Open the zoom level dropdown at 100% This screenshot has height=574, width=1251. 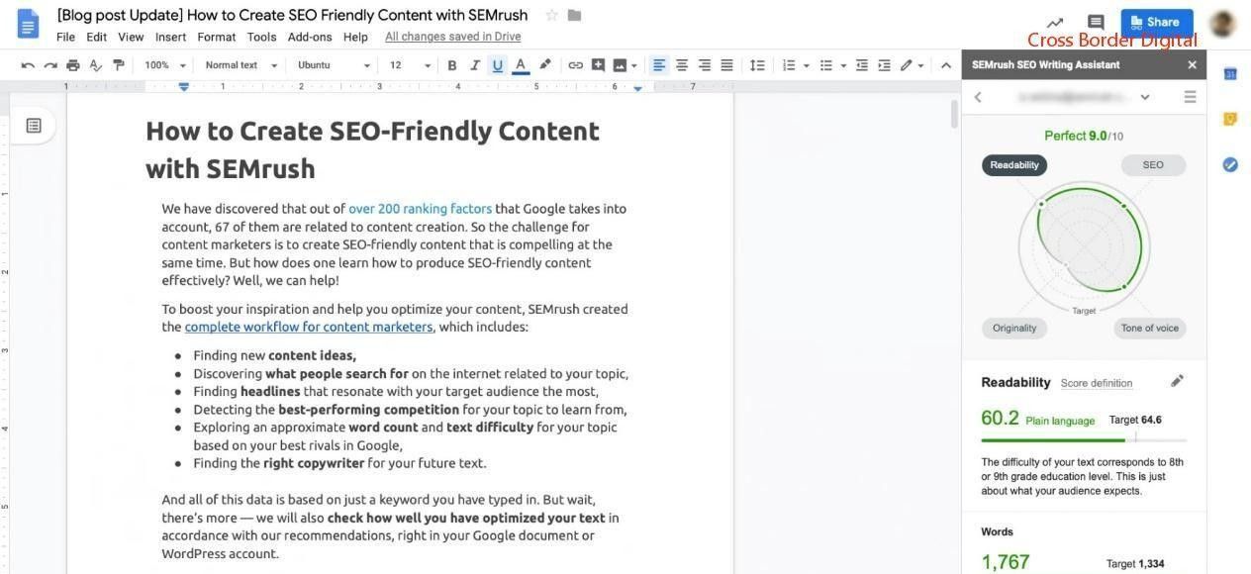(164, 65)
